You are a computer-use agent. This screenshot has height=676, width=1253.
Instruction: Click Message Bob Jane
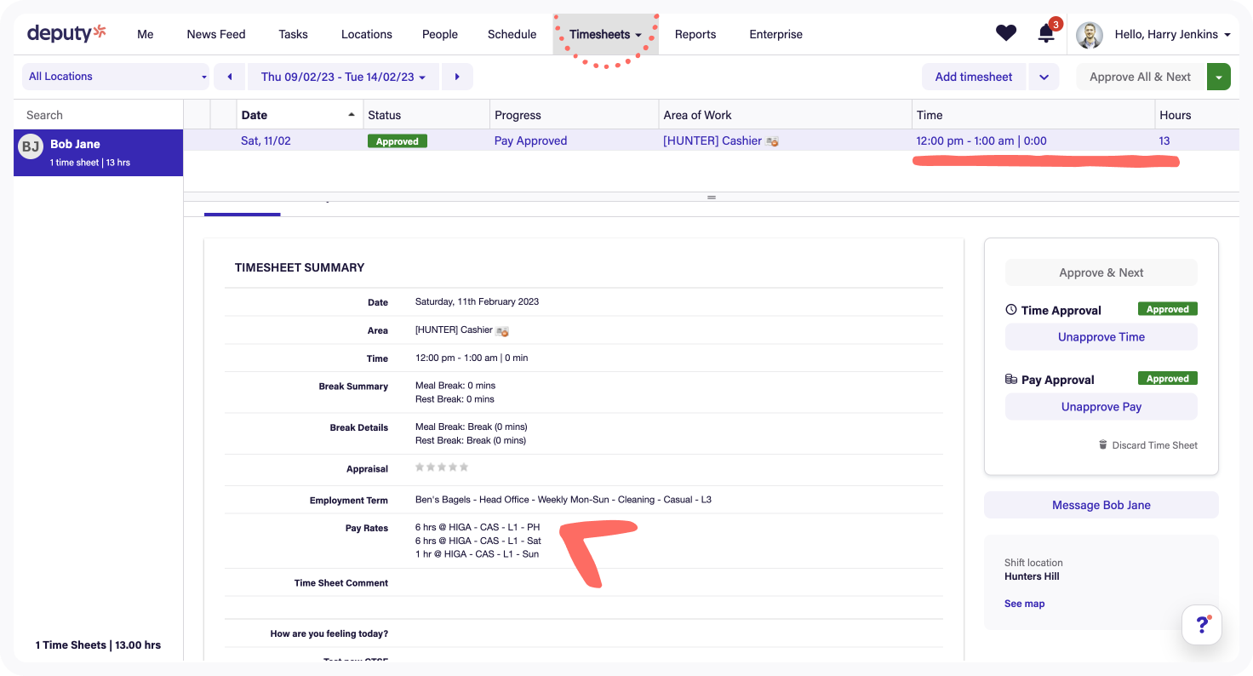(x=1101, y=505)
